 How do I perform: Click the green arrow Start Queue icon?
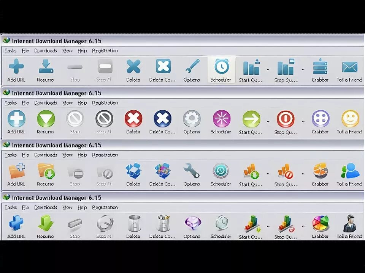[251, 119]
